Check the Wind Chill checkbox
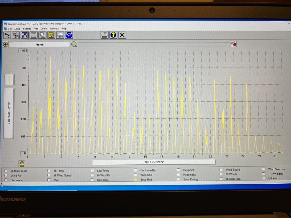 pyautogui.click(x=136, y=175)
